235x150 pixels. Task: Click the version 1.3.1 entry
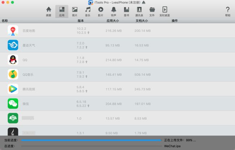[x=80, y=133]
